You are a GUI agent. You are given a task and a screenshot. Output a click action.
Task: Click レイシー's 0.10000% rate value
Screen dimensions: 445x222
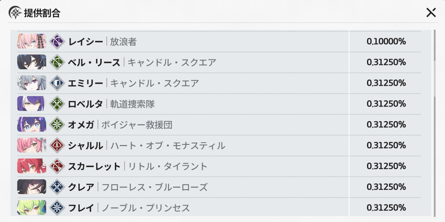pos(386,41)
